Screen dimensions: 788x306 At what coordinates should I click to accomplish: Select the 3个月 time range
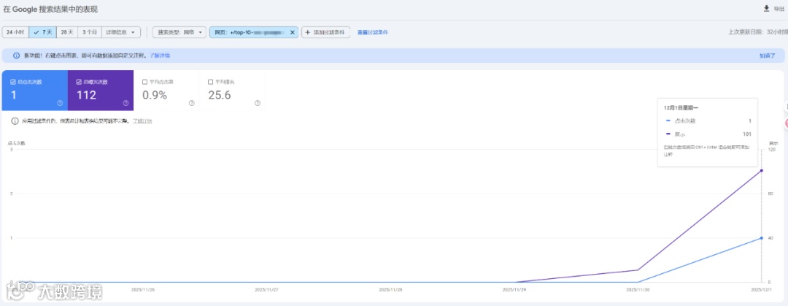(90, 32)
